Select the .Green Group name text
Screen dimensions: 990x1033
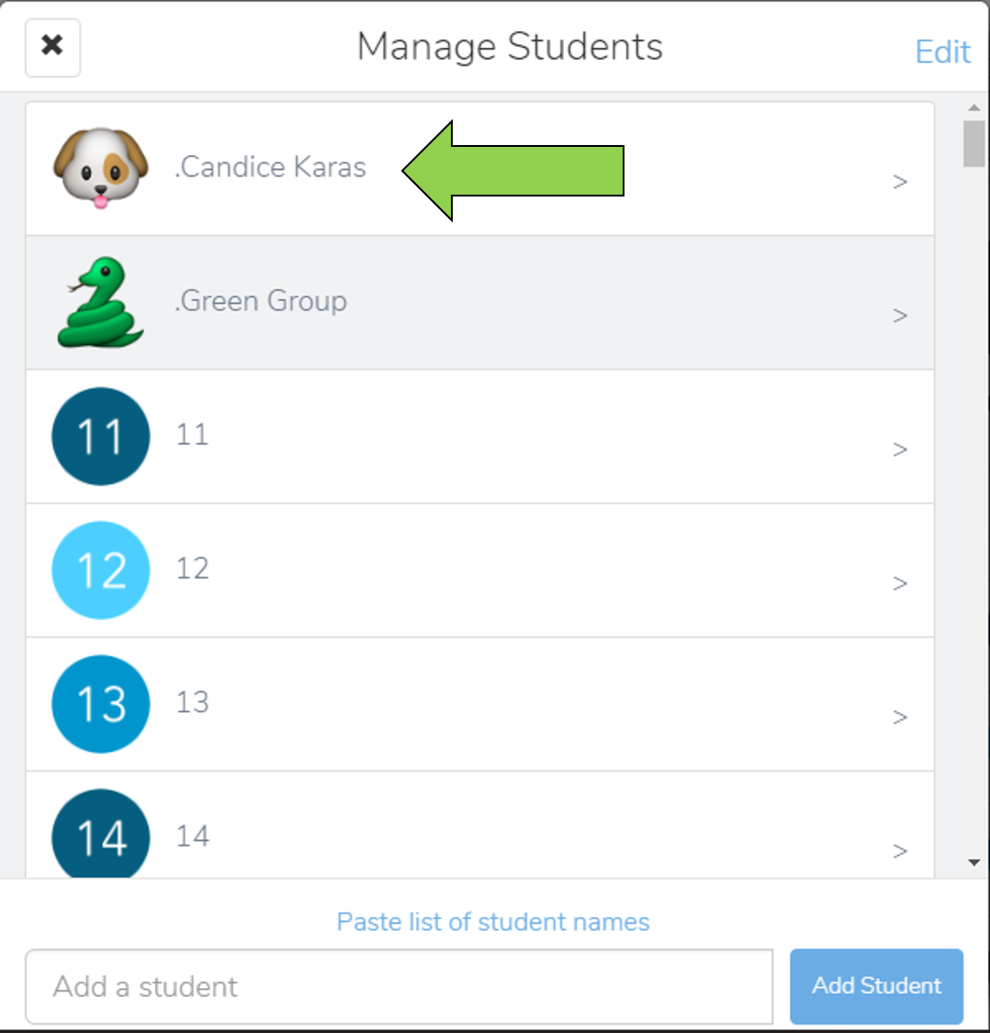click(x=261, y=301)
